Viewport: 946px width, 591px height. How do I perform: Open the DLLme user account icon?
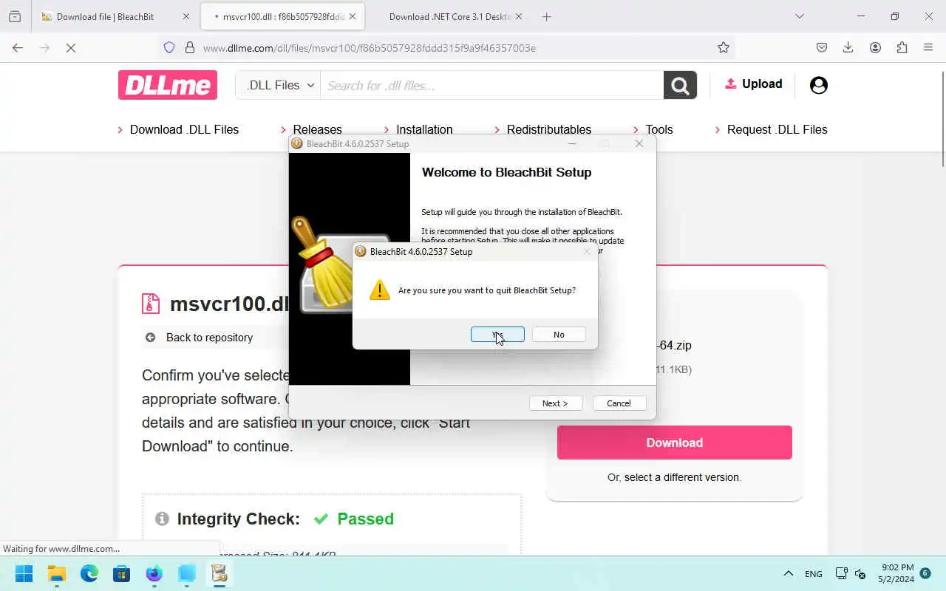point(818,85)
